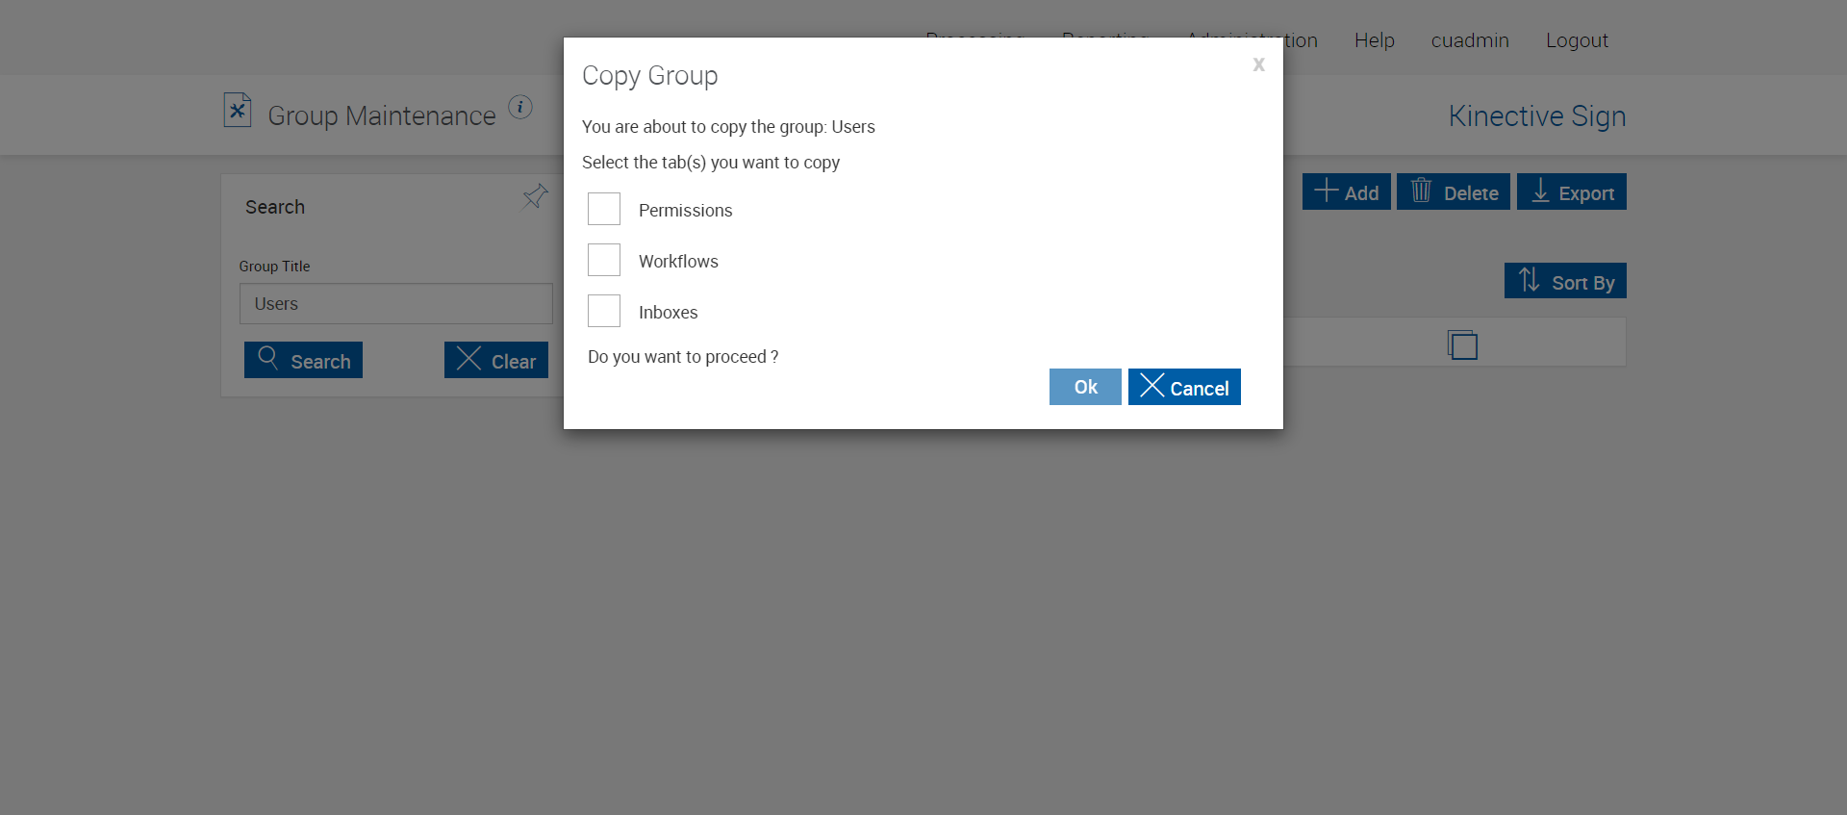This screenshot has width=1847, height=815.
Task: Confirm copy with the Ok button
Action: coord(1085,387)
